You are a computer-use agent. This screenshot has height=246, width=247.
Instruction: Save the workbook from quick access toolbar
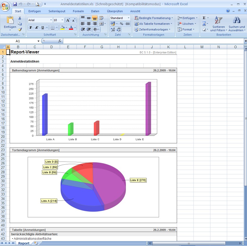[15, 4]
